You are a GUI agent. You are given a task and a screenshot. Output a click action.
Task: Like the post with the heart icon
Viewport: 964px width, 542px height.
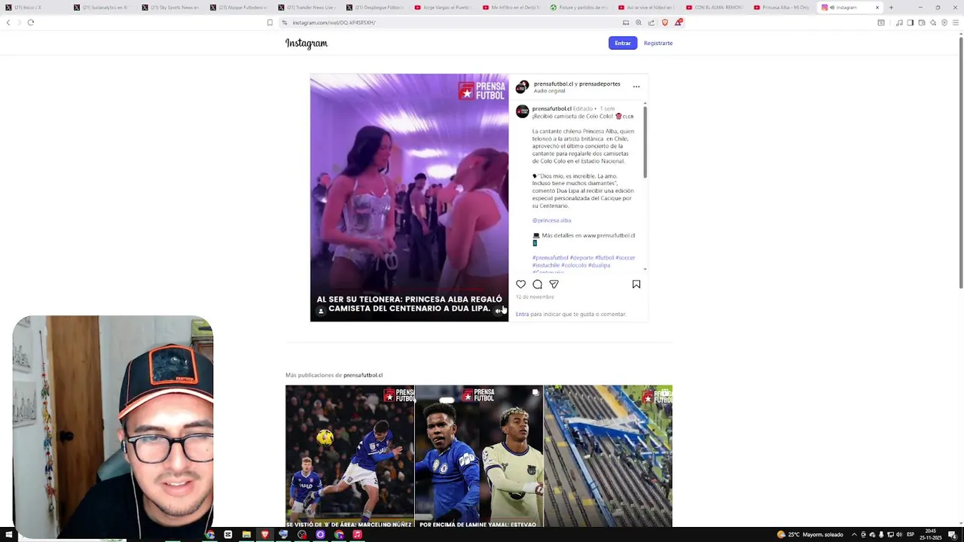520,285
